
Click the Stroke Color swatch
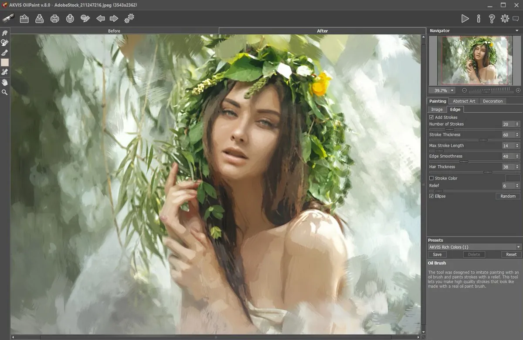513,178
